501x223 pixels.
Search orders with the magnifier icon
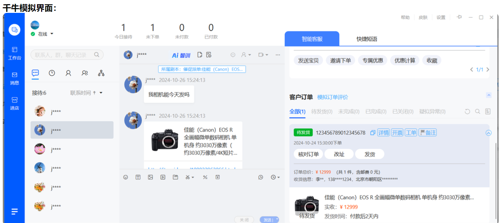tap(478, 111)
